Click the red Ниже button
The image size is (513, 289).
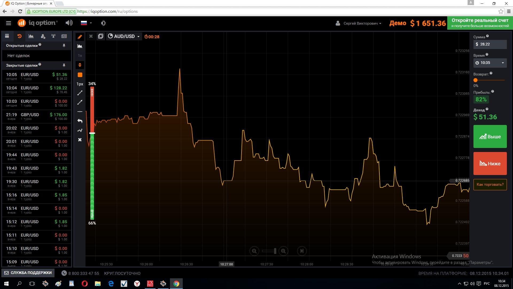tap(490, 163)
